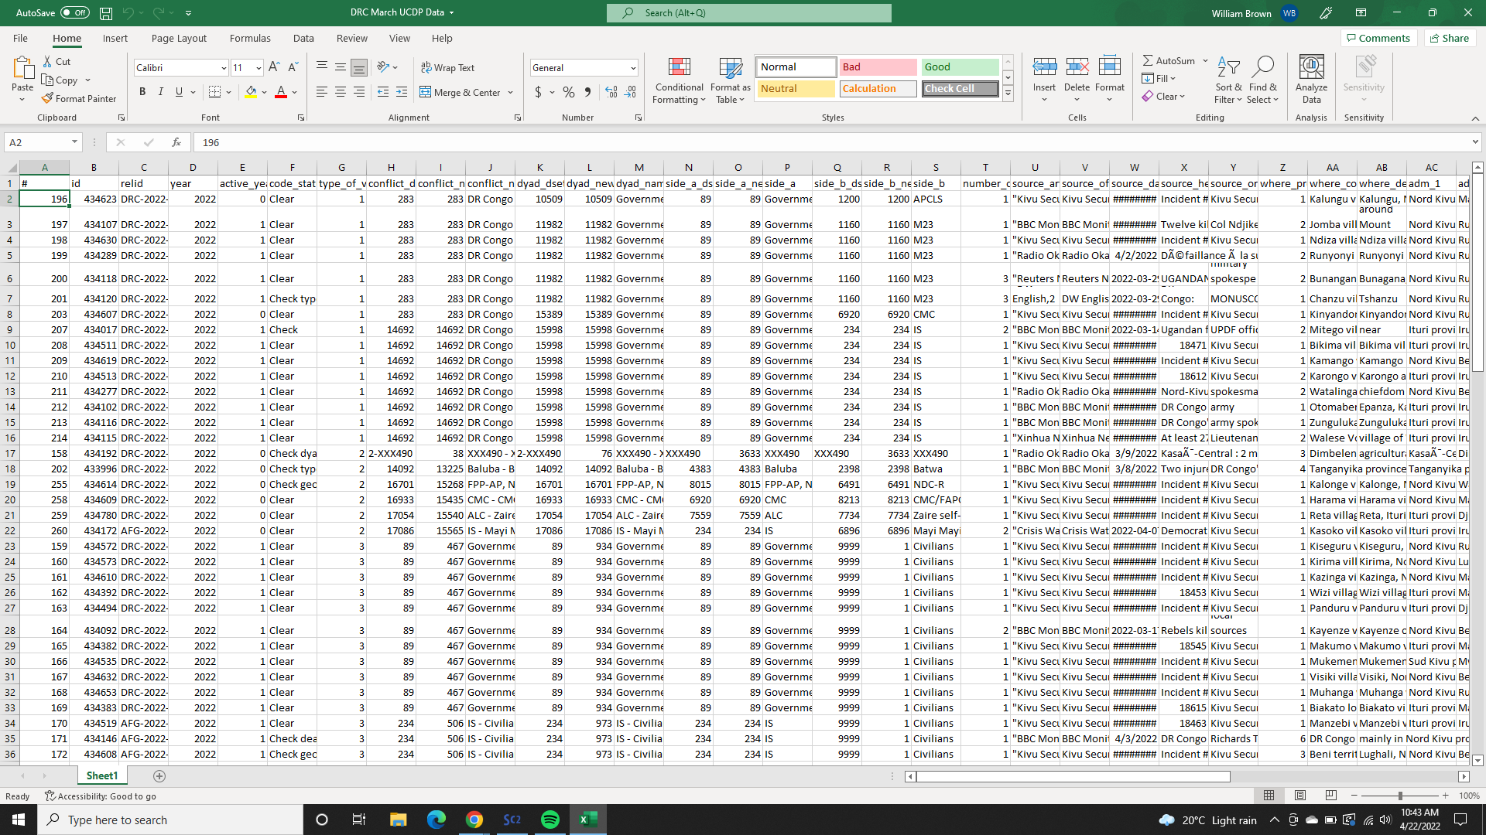Open the General number format dropdown

[633, 68]
